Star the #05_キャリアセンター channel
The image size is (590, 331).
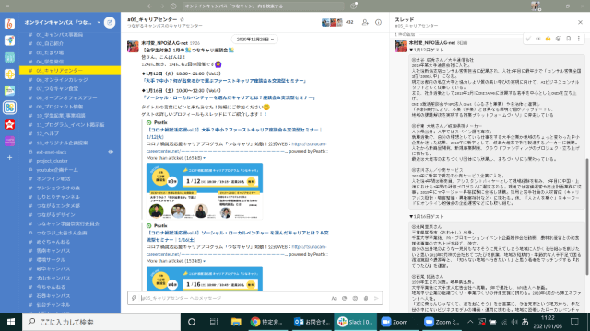tap(183, 19)
